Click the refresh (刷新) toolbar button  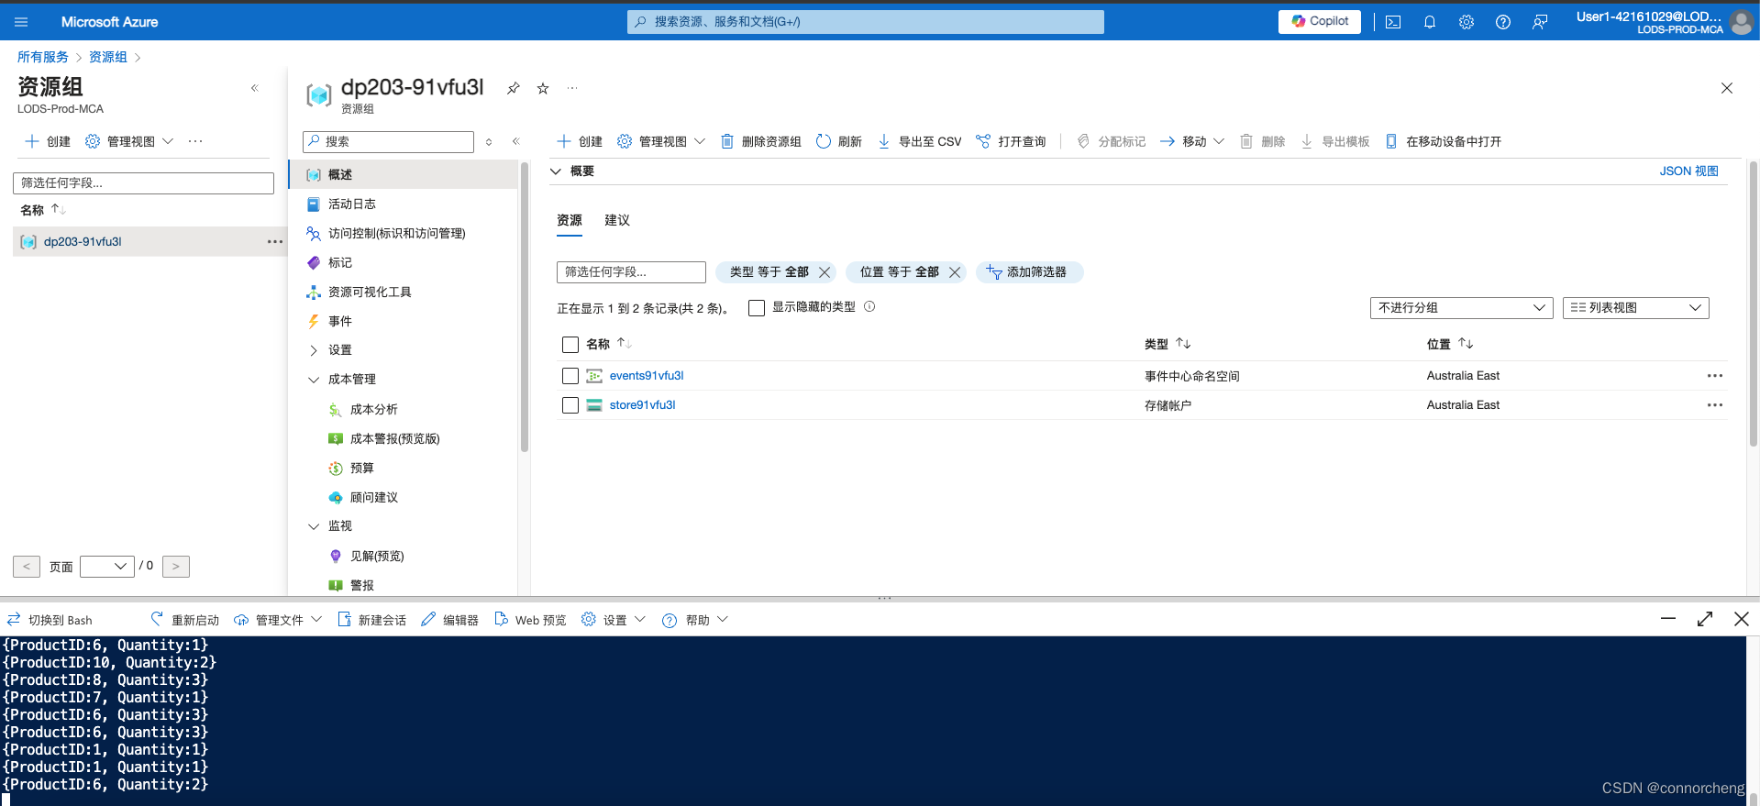(x=839, y=141)
